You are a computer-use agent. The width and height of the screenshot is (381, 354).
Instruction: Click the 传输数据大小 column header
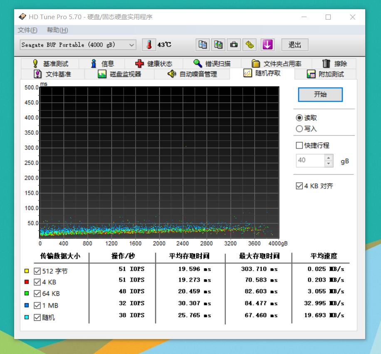pos(60,256)
